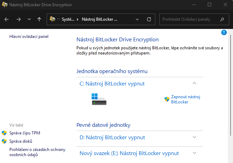Refresh the page with the reload icon
The height and width of the screenshot is (163, 233).
point(149,19)
